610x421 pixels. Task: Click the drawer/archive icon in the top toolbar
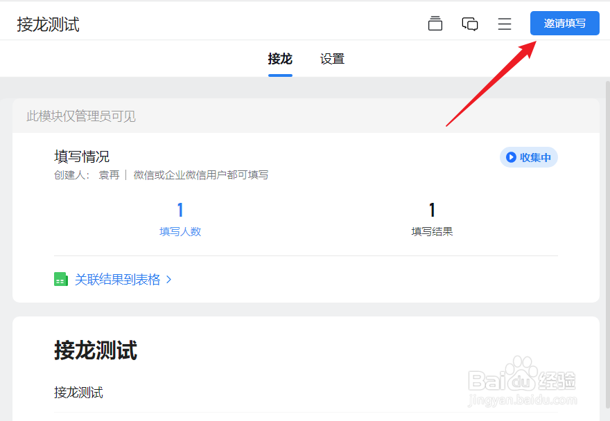(435, 23)
